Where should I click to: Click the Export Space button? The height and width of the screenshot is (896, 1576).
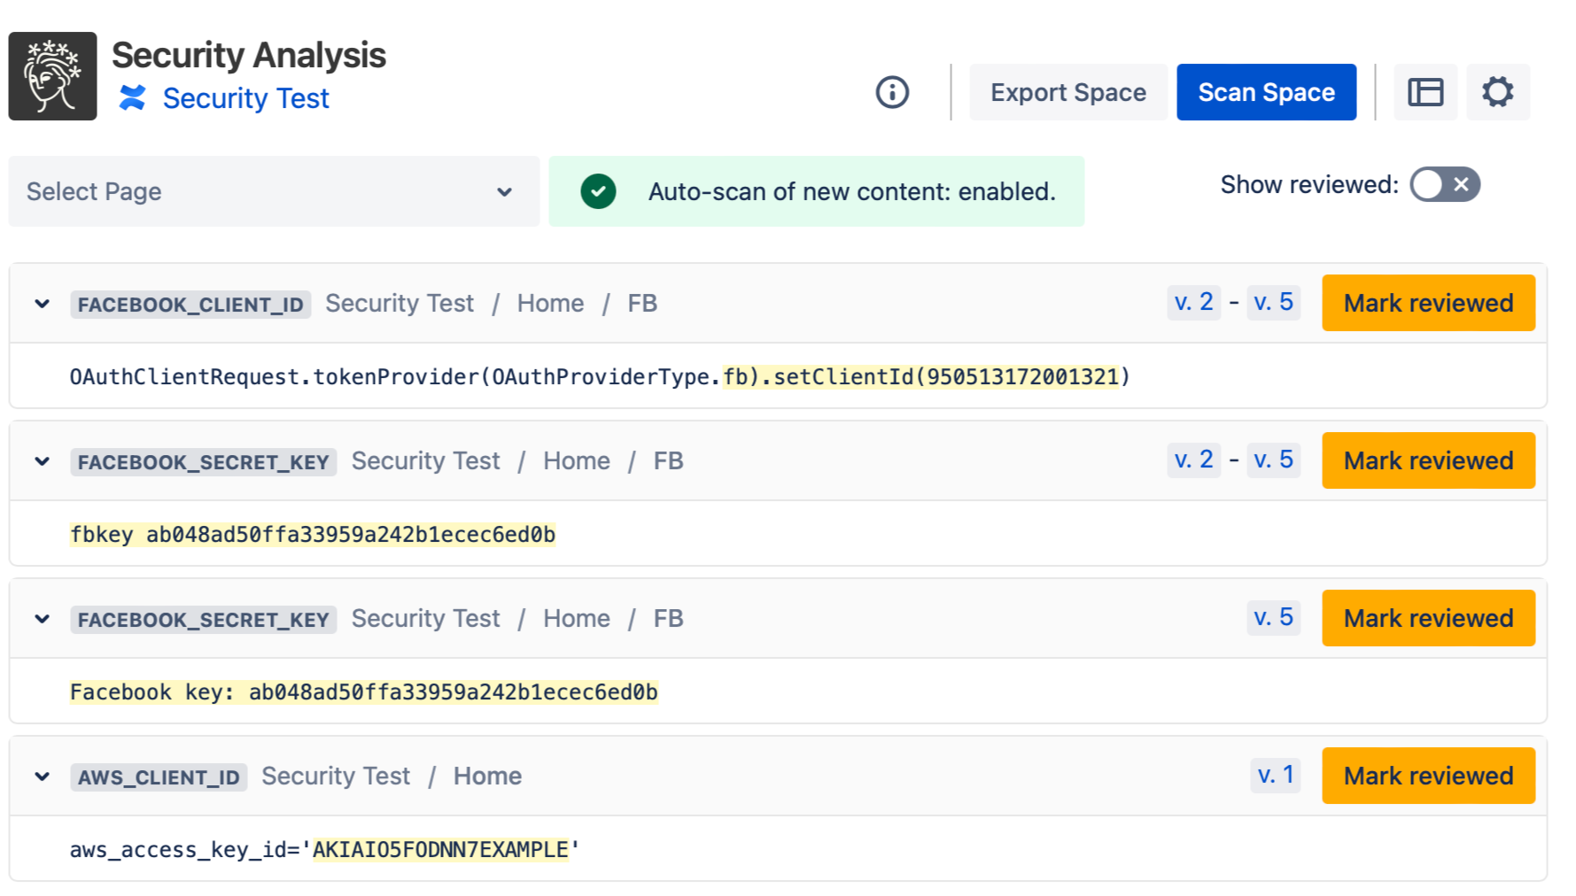click(1067, 92)
